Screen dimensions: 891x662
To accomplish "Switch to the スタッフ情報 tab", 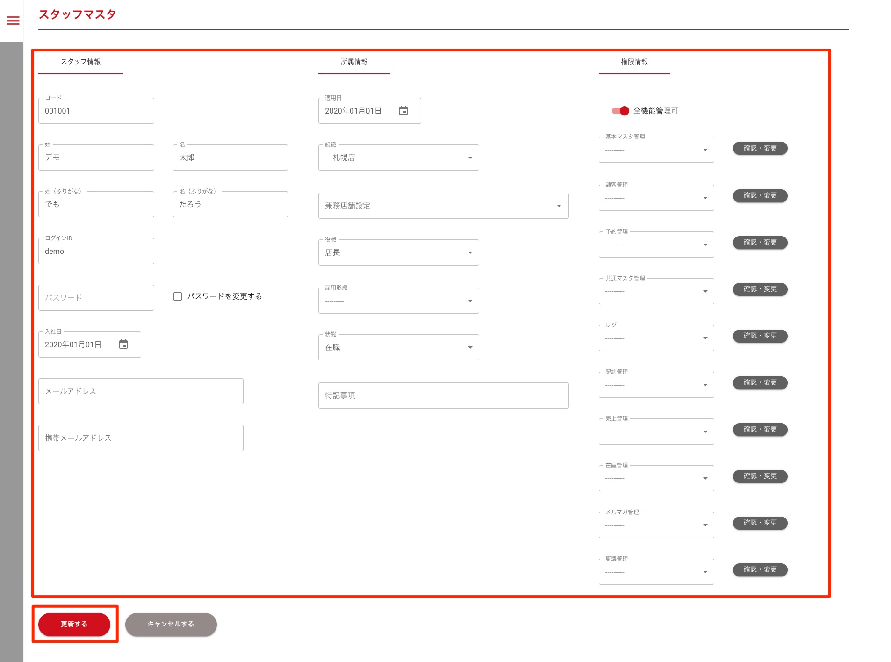I will click(80, 62).
